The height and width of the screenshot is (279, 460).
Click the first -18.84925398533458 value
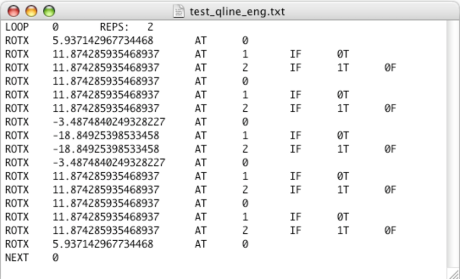click(106, 135)
